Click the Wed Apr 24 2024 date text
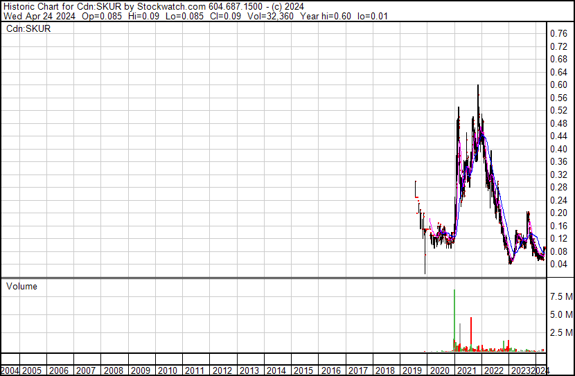The height and width of the screenshot is (376, 575). [39, 16]
